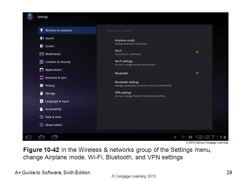The width and height of the screenshot is (247, 185).
Task: Open the Storage settings category
Action: (67, 93)
